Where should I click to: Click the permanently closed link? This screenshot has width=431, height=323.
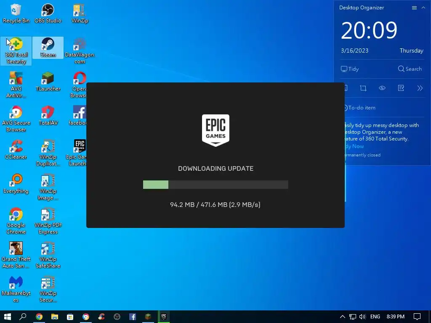coord(363,155)
